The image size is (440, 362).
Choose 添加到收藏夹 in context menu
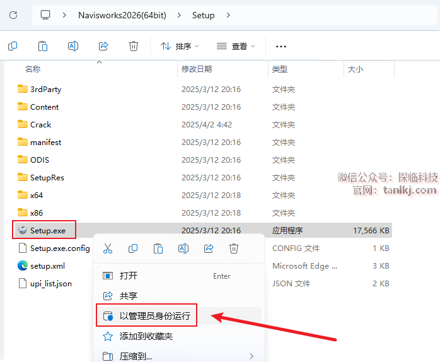[x=179, y=336]
